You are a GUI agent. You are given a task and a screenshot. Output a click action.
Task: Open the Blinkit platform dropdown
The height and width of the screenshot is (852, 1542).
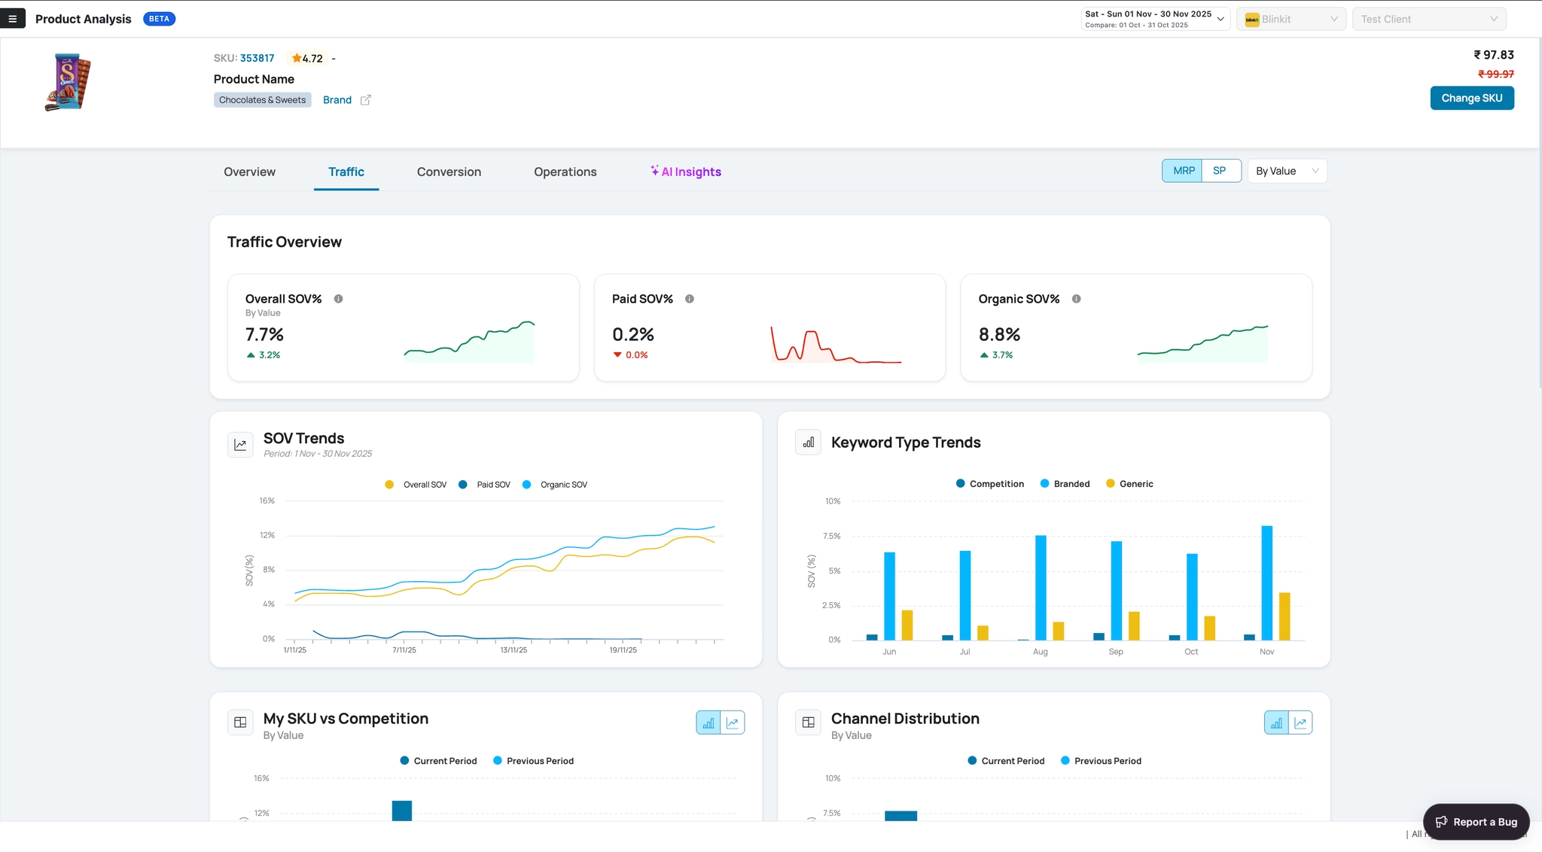point(1292,19)
